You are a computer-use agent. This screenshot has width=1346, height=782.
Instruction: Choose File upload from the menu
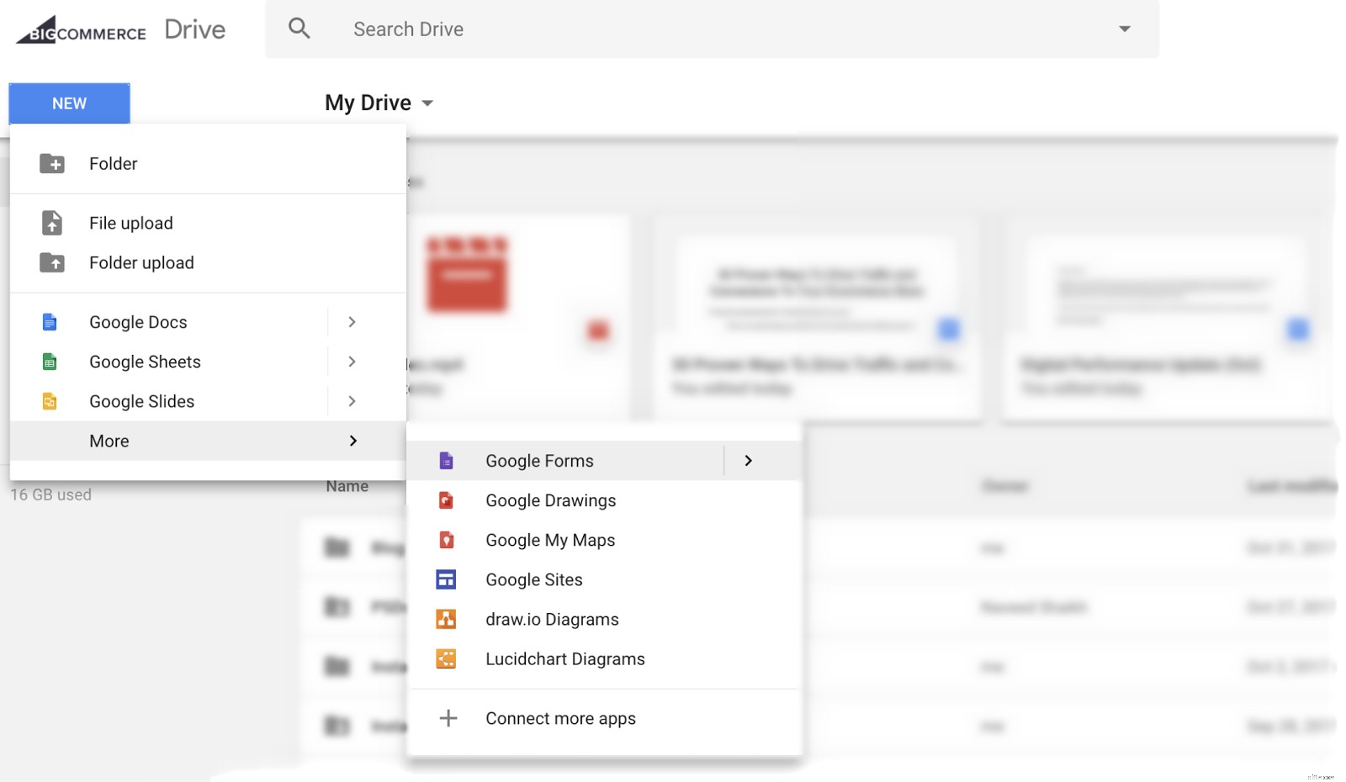[x=130, y=223]
